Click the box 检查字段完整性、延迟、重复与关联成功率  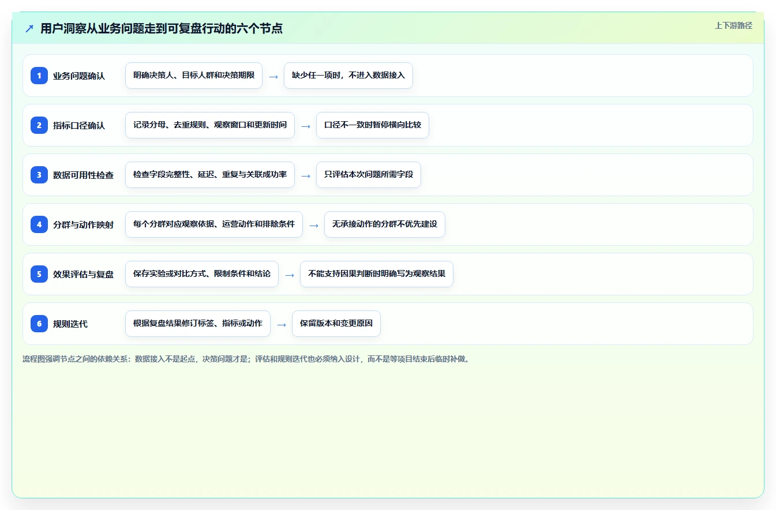(210, 175)
